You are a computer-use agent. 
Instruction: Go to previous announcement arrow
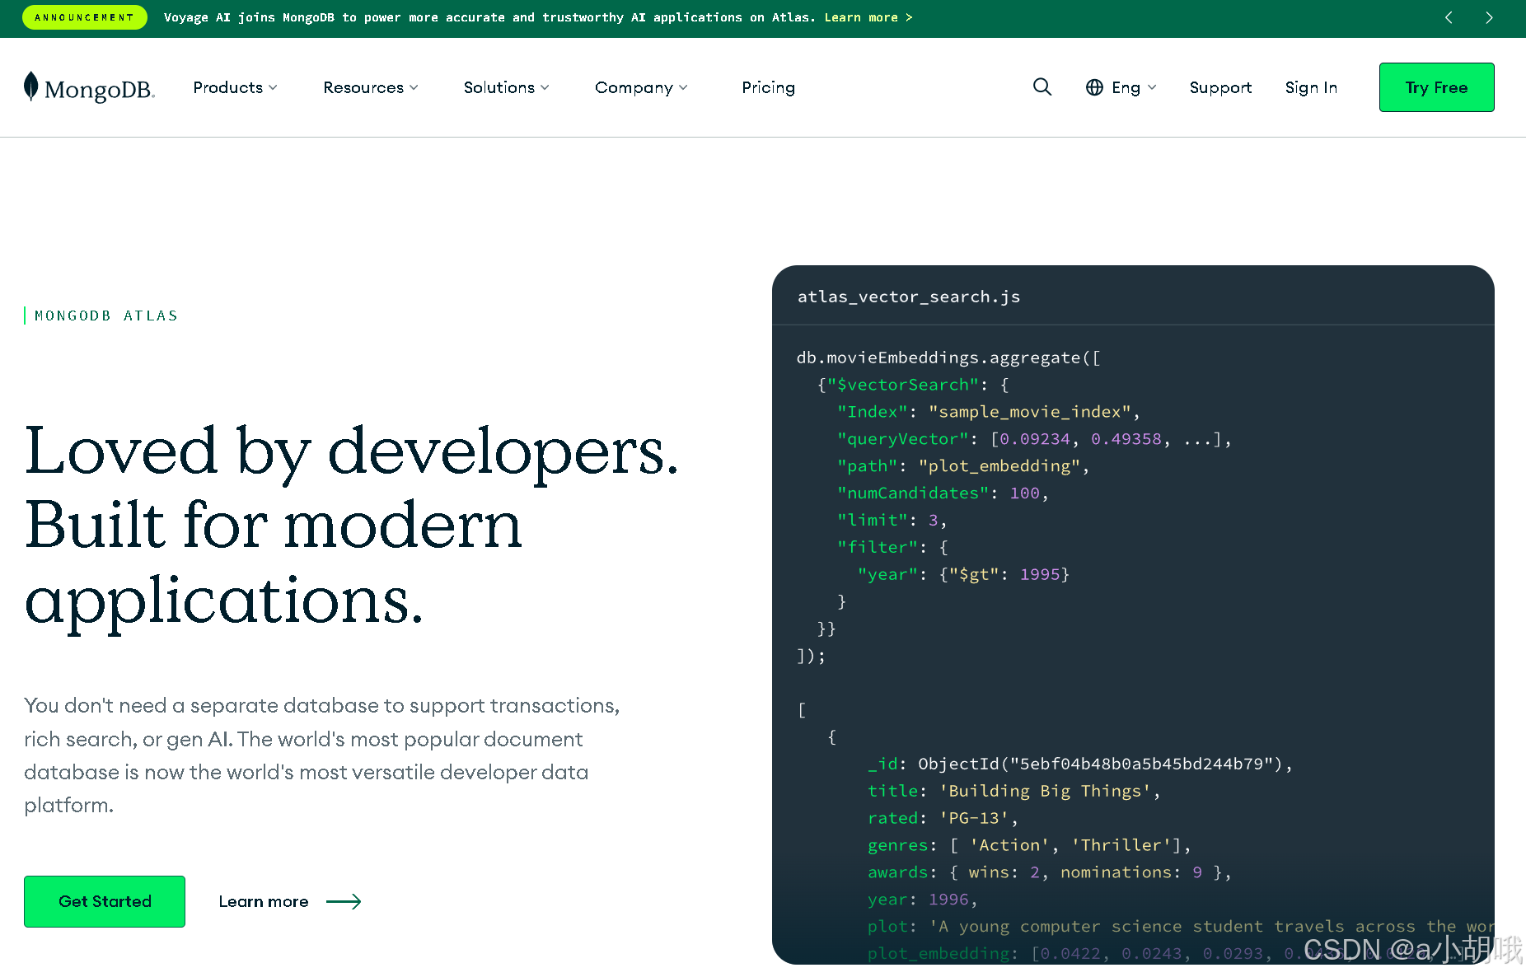(x=1449, y=17)
